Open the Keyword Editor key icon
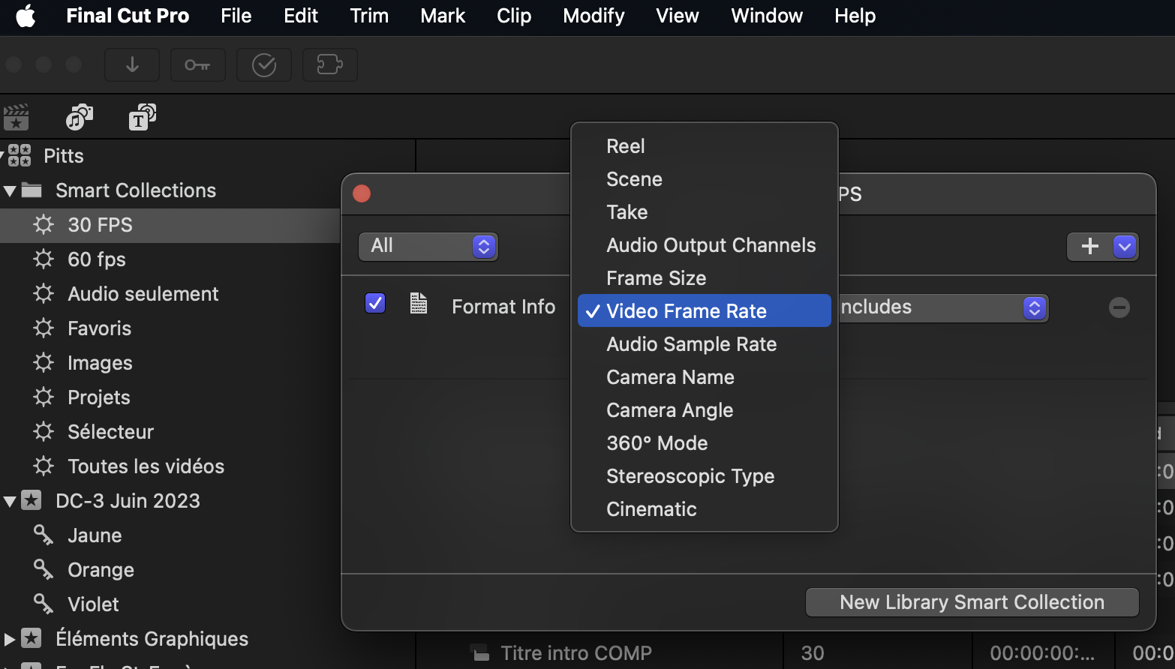 click(197, 65)
